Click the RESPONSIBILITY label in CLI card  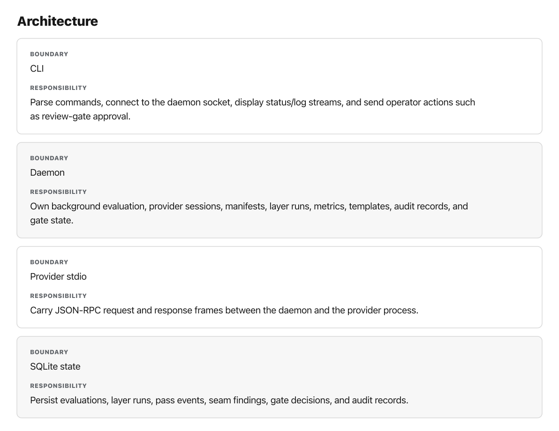59,88
